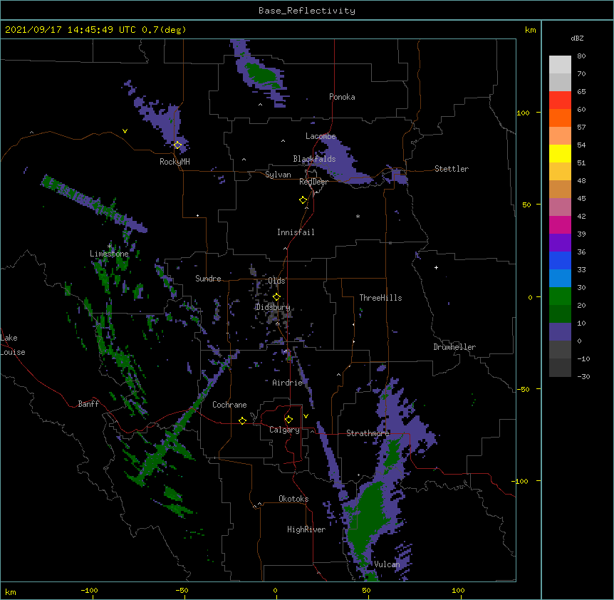Select the green 30-20 dBZ legend swatch
Image resolution: width=614 pixels, height=600 pixels.
pos(560,296)
